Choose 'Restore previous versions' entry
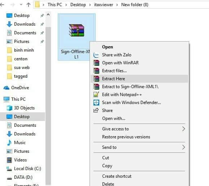This screenshot has width=209, height=186. click(x=139, y=137)
